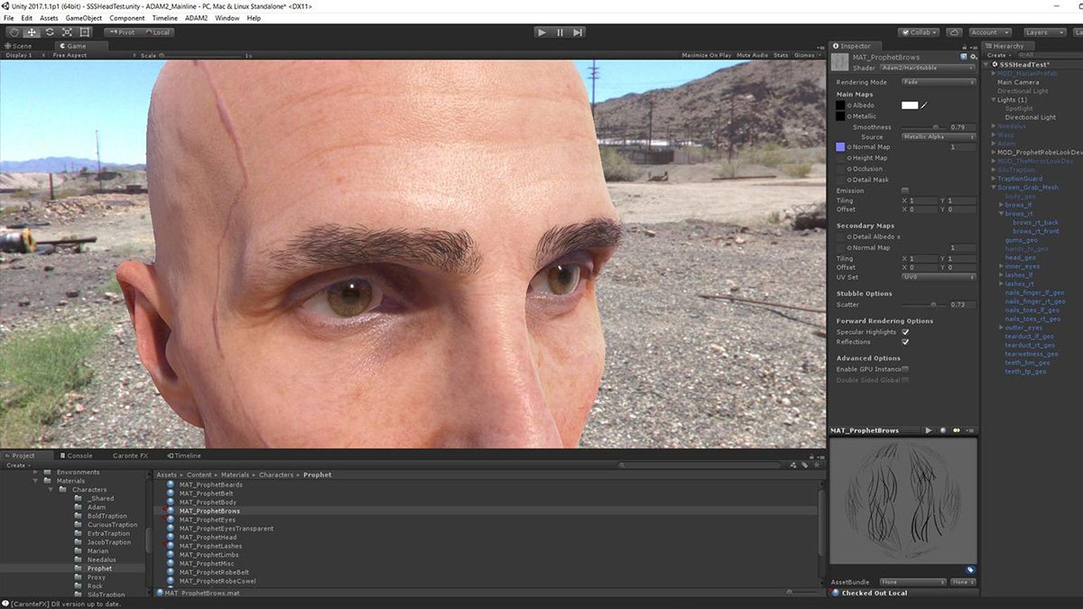Click the Maximize On Play button

pos(706,55)
